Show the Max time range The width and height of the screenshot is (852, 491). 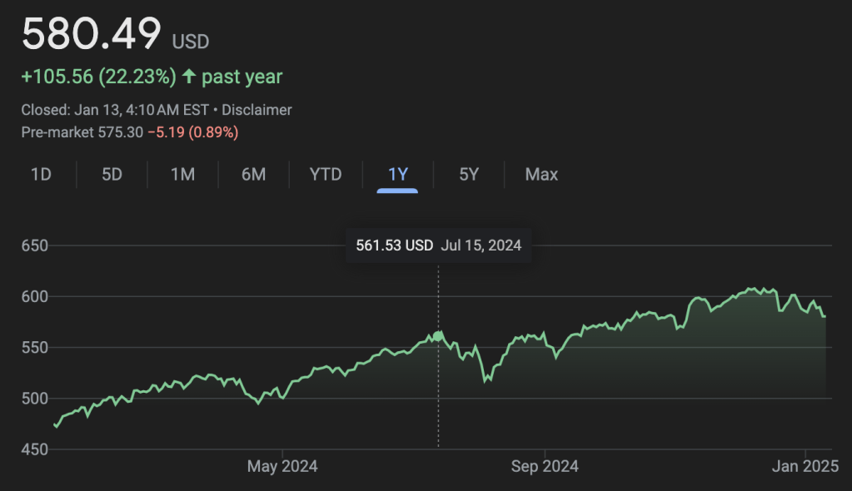541,175
